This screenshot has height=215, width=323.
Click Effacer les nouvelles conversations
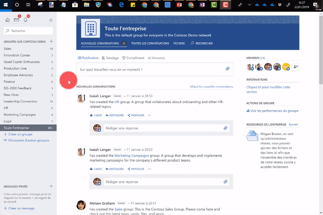[212, 86]
